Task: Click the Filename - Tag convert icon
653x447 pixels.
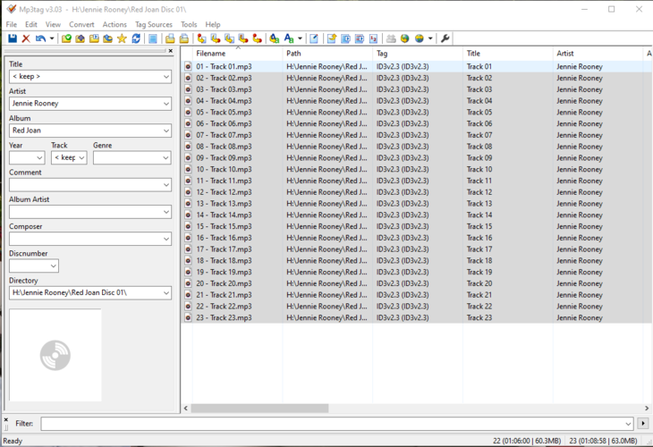Action: [x=216, y=38]
